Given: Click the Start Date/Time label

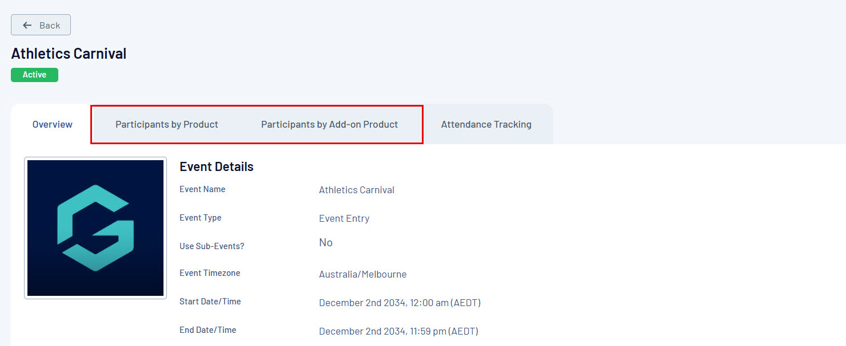Looking at the screenshot, I should (210, 302).
